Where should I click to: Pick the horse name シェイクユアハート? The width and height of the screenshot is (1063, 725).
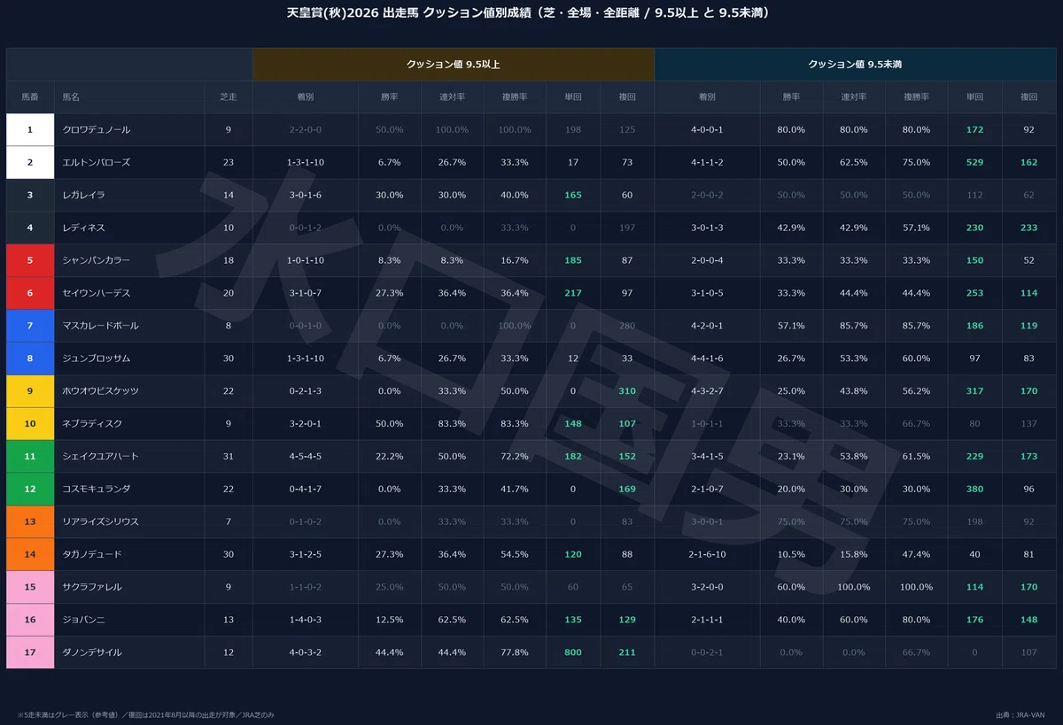[x=101, y=457]
